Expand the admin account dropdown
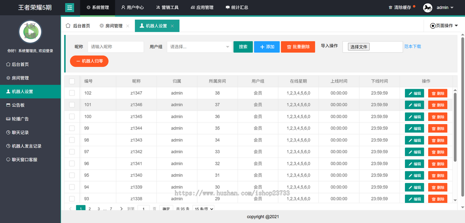The width and height of the screenshot is (465, 223). point(445,7)
